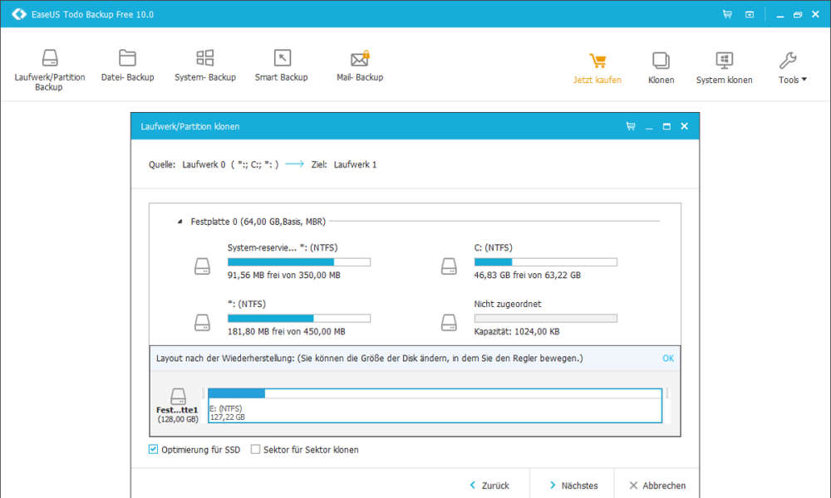Screen dimensions: 831x498
Task: Open the Klonen tool
Action: 661,68
